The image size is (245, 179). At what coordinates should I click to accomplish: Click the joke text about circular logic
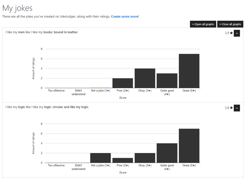click(47, 107)
